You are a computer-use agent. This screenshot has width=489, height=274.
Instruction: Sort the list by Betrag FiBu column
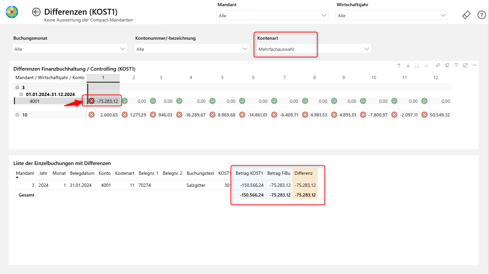point(279,173)
